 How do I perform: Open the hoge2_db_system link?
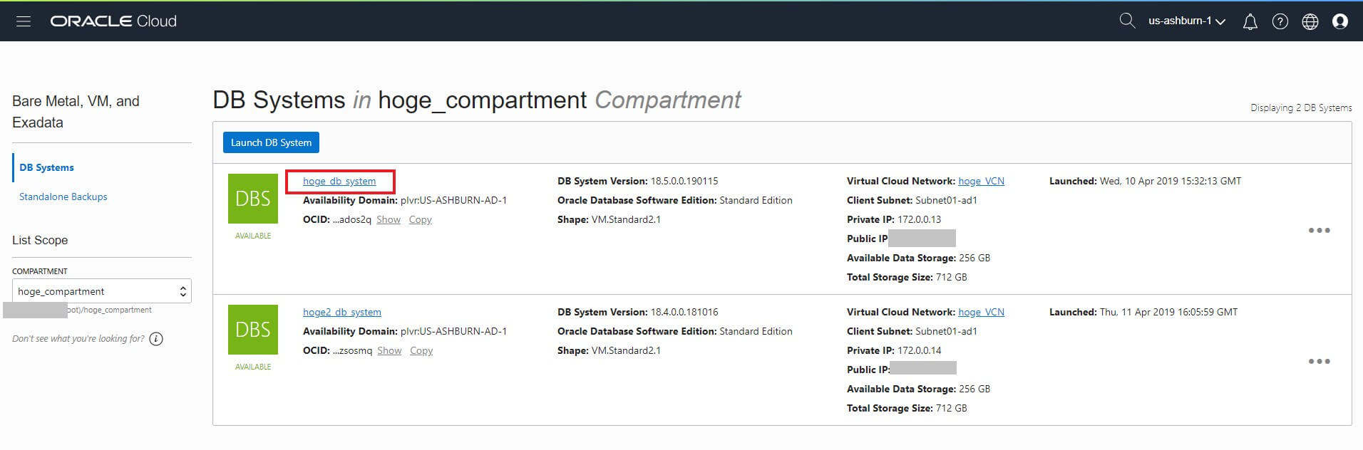(x=342, y=312)
